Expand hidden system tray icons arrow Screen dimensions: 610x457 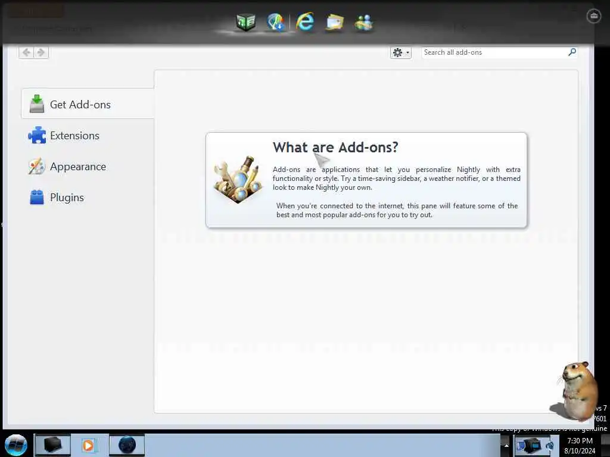click(506, 446)
